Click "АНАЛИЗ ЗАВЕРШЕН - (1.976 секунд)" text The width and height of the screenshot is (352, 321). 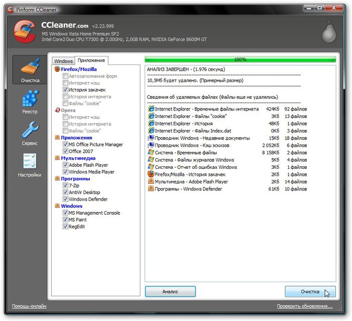186,69
